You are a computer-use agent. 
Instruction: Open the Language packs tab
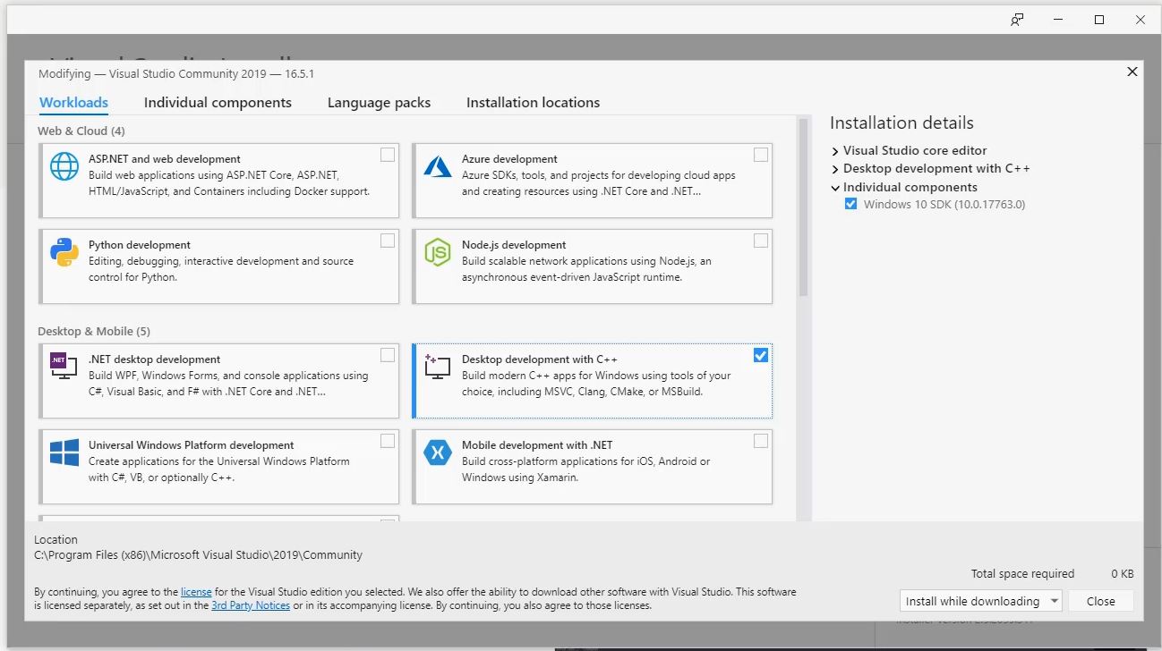(379, 102)
